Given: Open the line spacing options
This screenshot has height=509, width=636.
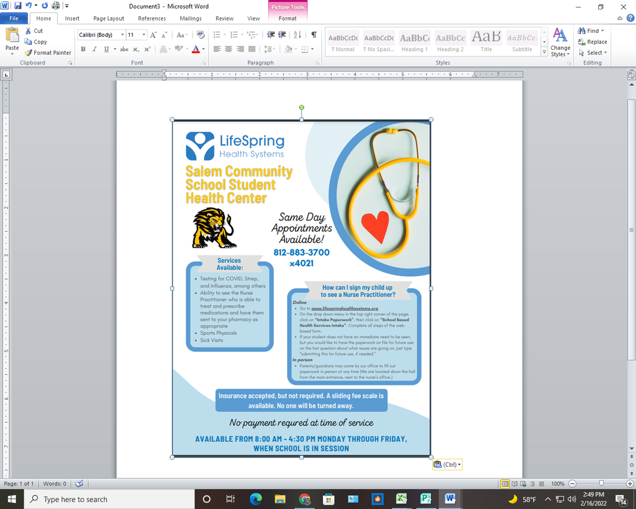Looking at the screenshot, I should pos(270,49).
